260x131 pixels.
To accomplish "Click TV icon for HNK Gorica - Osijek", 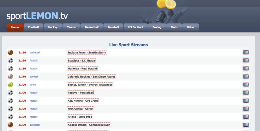I will [246, 109].
